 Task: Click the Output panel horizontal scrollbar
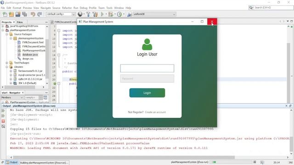[124, 157]
